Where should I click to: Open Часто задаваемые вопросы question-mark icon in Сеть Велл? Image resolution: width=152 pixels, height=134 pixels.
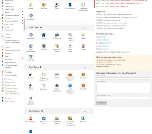70,86
